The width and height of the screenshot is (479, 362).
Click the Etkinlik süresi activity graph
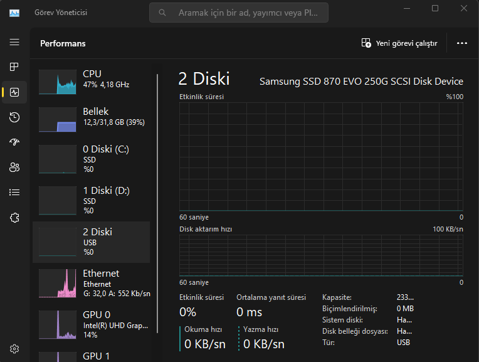[321, 157]
